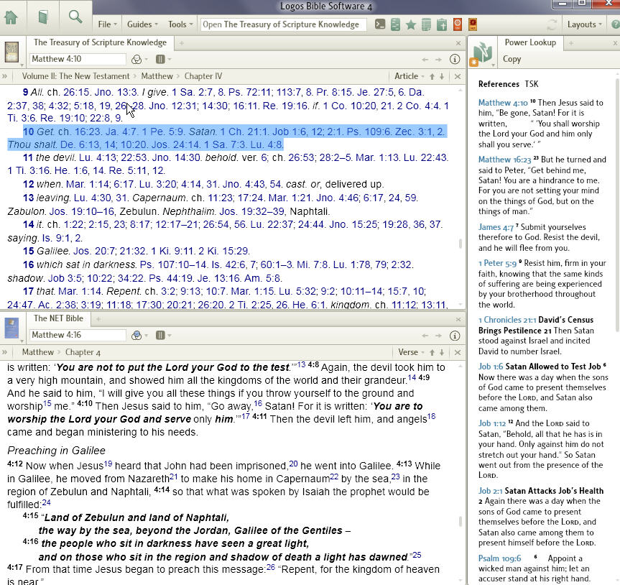Open the Matthew 16:23 link in Power Lookup
Image resolution: width=620 pixels, height=585 pixels.
tap(504, 160)
